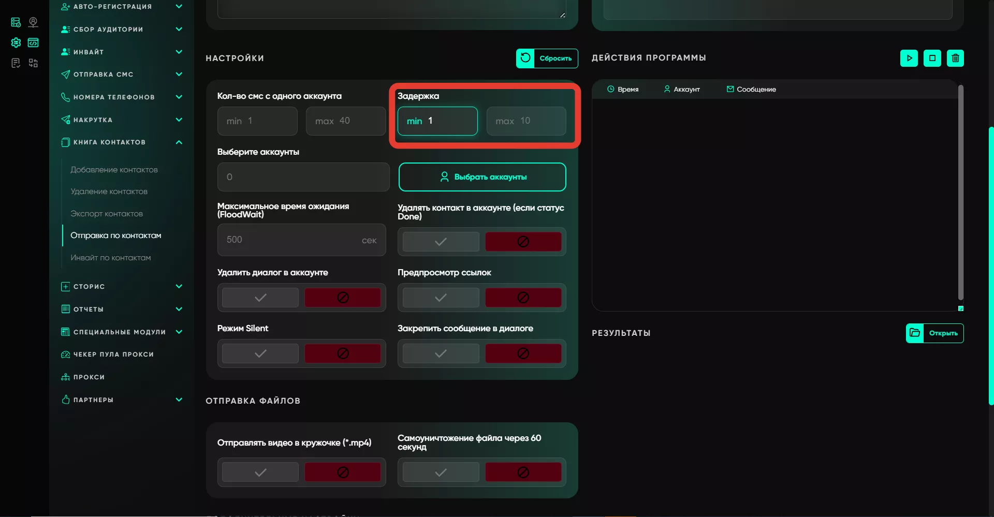
Task: Enable Удалить диалог в аккаунте checkmark
Action: point(260,298)
